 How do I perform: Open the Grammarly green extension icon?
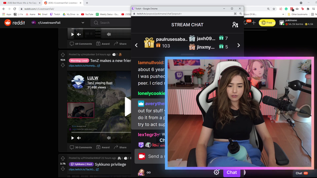pyautogui.click(x=286, y=9)
